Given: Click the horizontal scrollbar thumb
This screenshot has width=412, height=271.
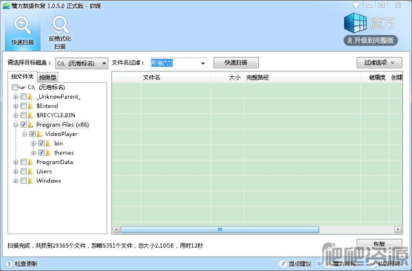Looking at the screenshot, I should coord(220,230).
